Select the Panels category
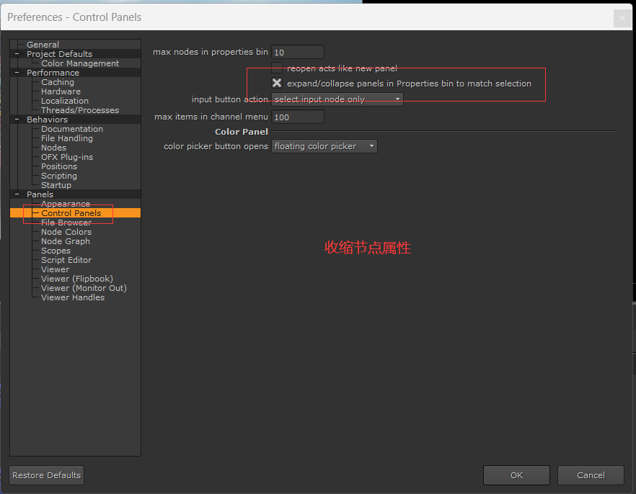This screenshot has height=494, width=636. pyautogui.click(x=40, y=194)
